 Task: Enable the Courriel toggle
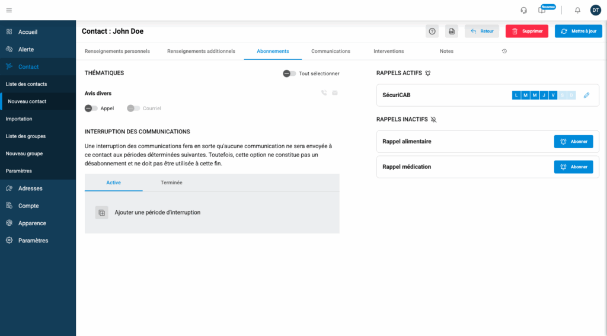point(133,108)
